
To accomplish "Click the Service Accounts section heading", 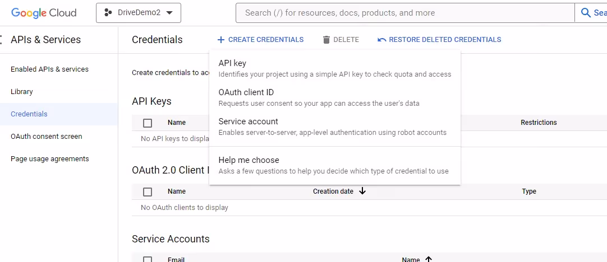I will pyautogui.click(x=171, y=239).
